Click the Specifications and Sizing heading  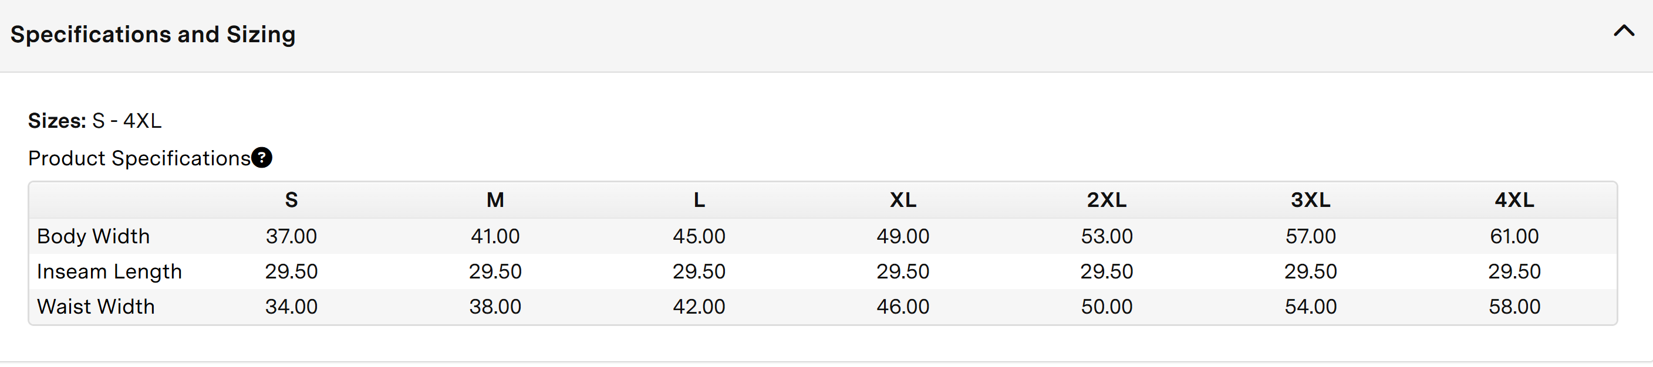click(153, 35)
